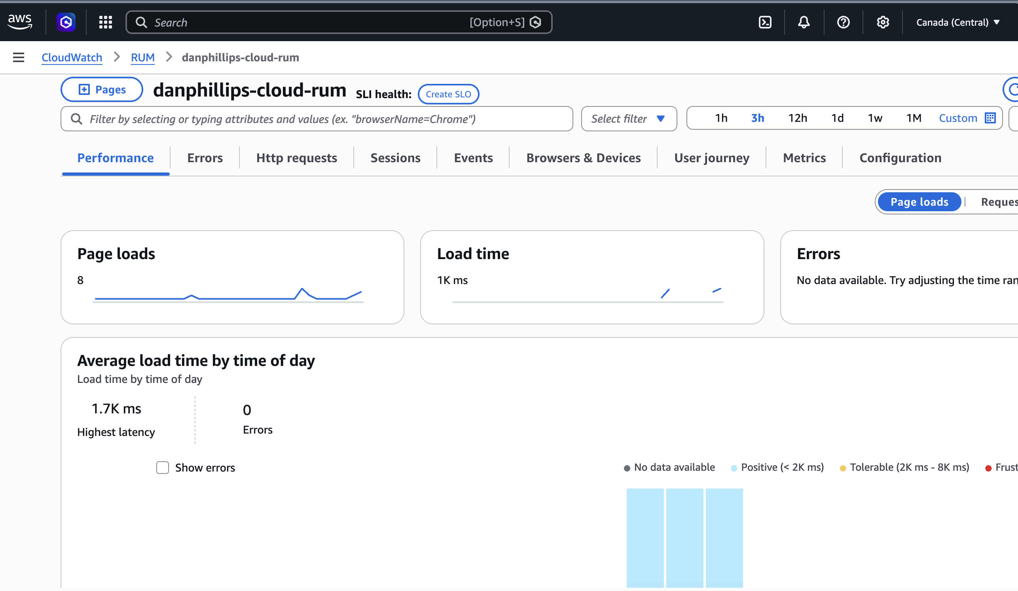This screenshot has width=1018, height=591.
Task: Open the navigation hamburger menu
Action: 18,57
